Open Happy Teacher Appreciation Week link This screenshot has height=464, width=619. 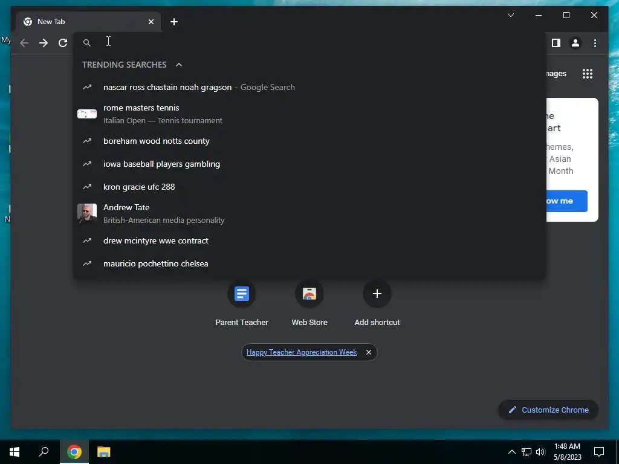tap(302, 352)
